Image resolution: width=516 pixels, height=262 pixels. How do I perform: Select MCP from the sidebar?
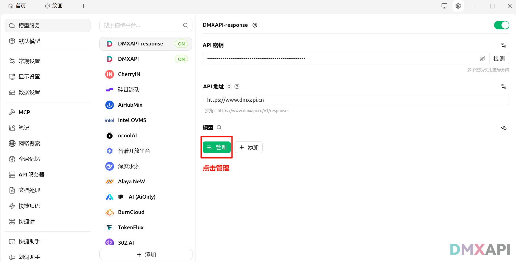[24, 112]
